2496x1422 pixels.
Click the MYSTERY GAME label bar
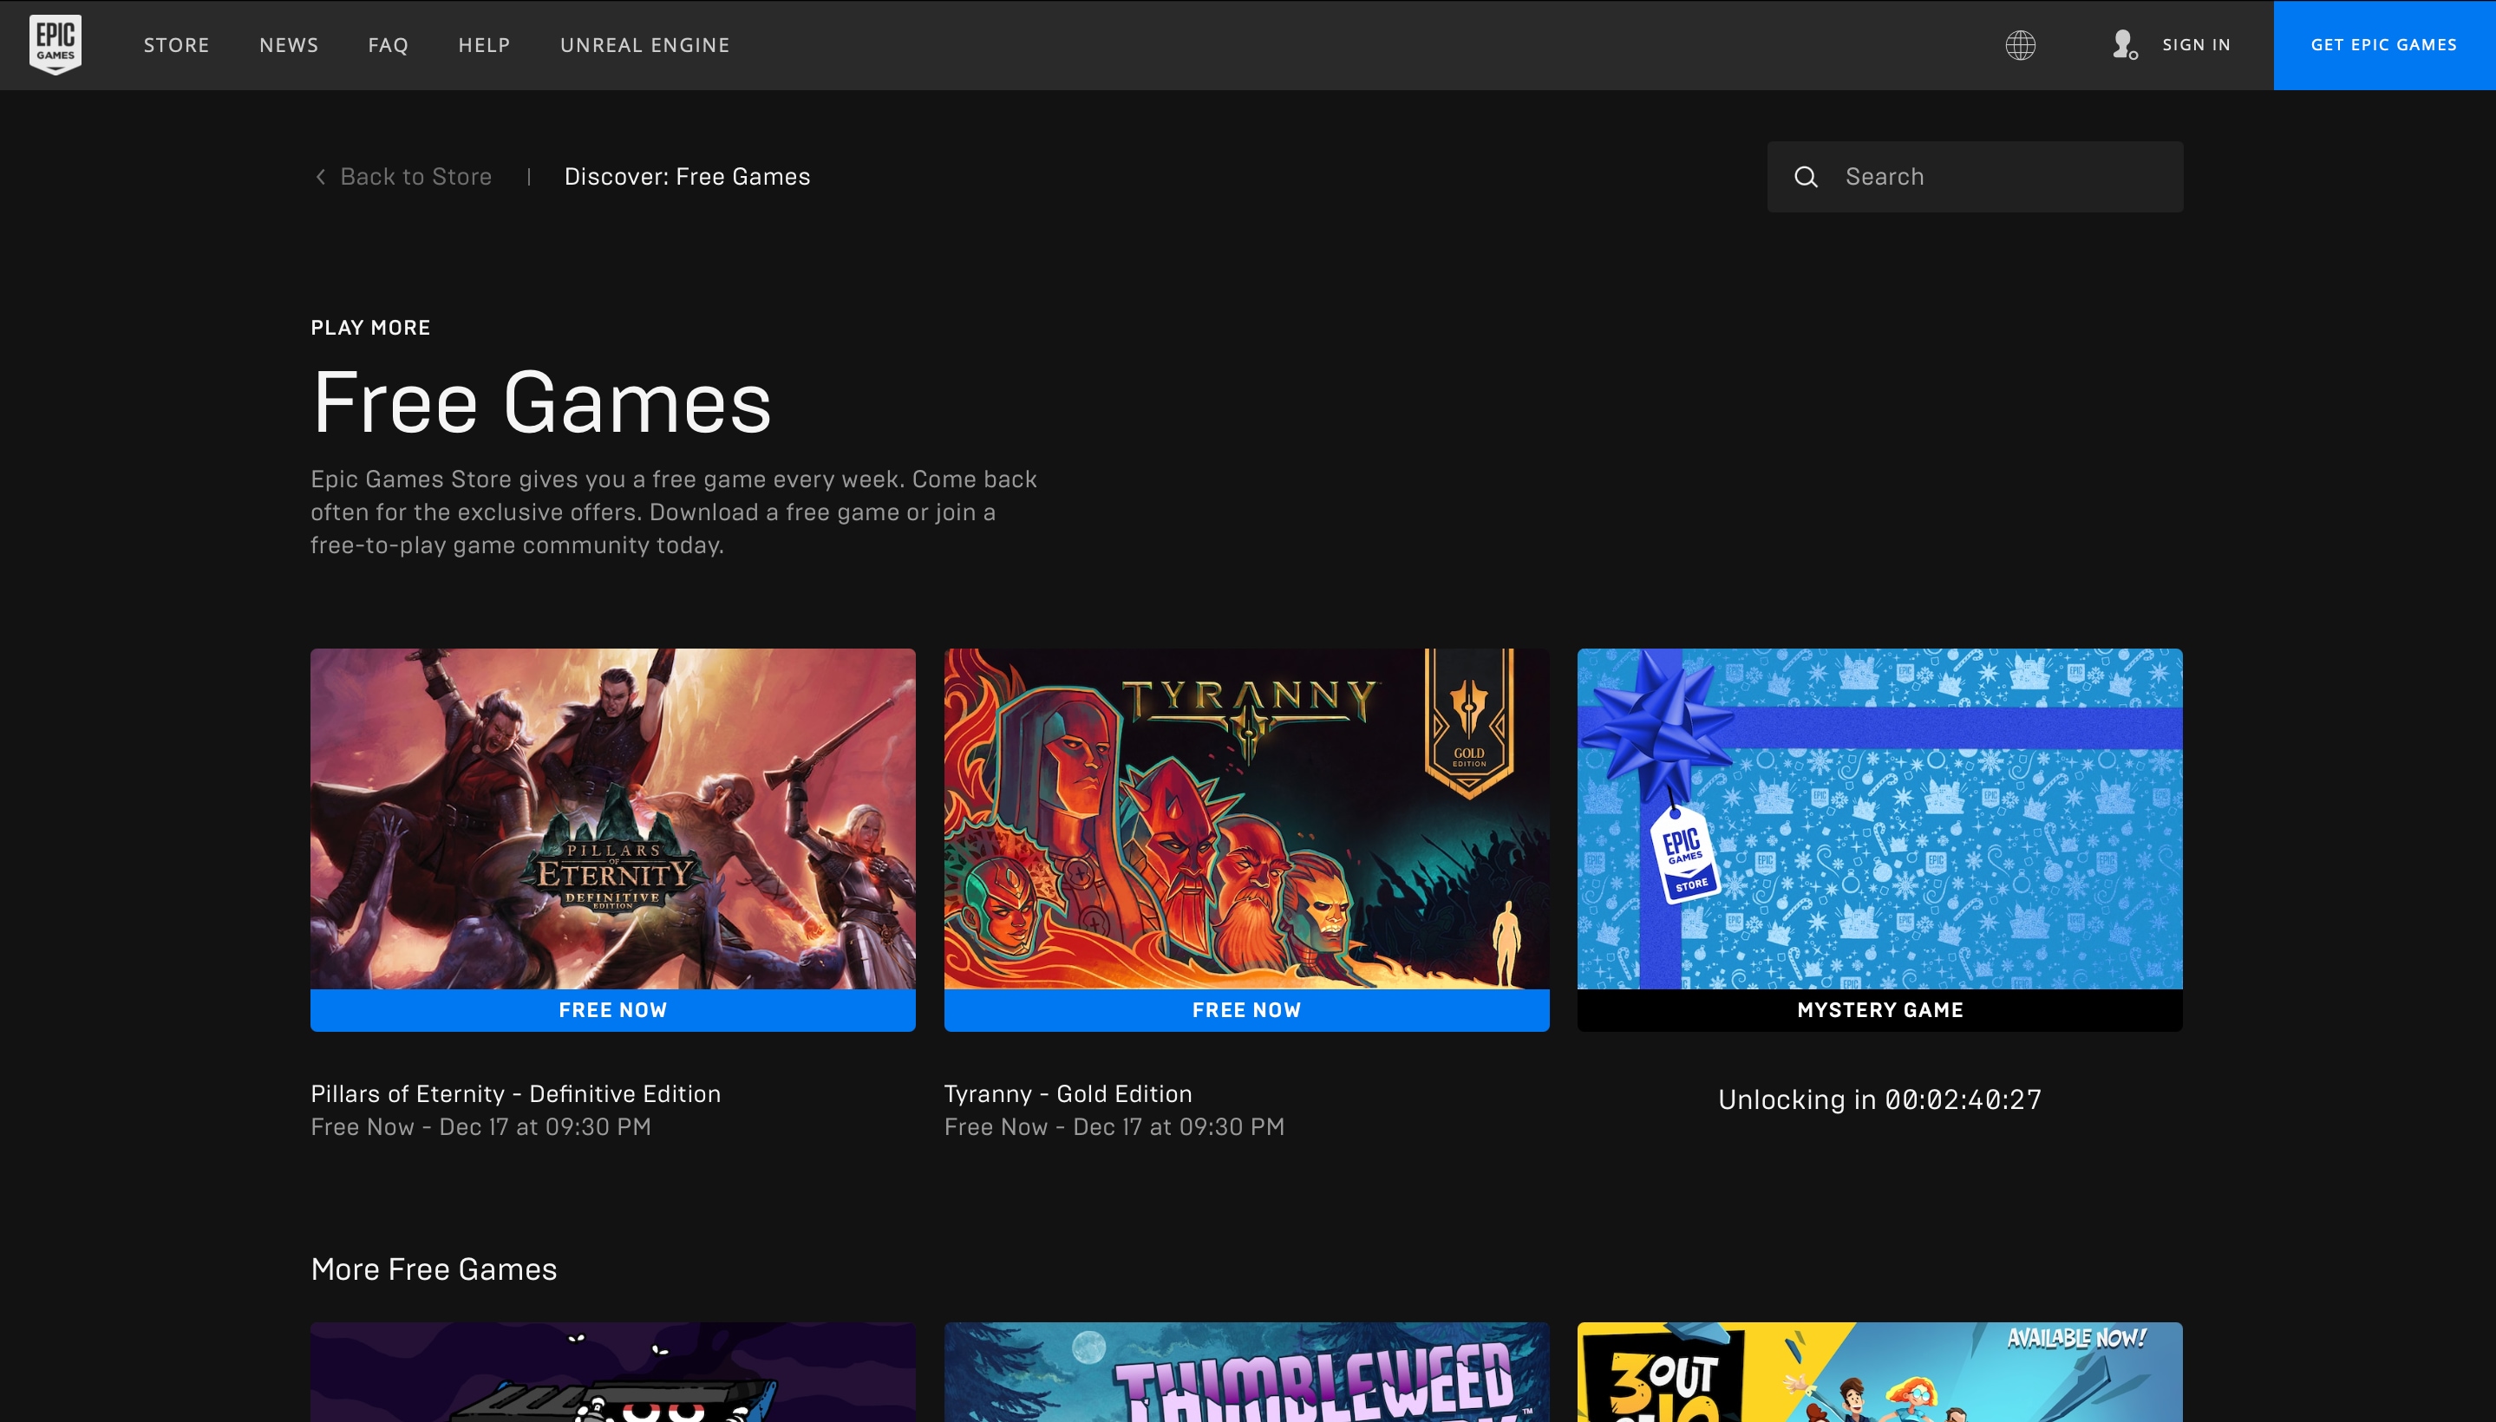click(x=1879, y=1010)
